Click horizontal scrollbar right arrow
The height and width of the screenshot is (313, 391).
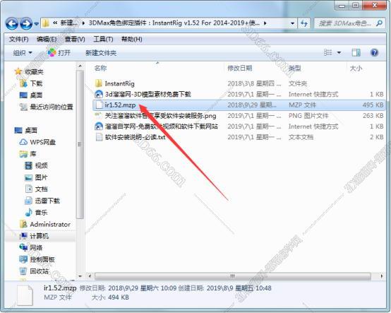382,276
